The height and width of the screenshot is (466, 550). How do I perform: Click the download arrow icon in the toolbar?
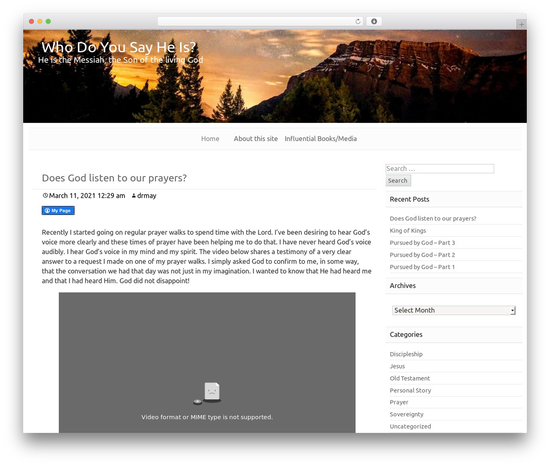tap(374, 21)
